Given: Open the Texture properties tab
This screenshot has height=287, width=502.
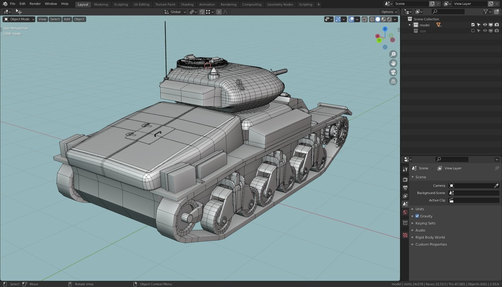Looking at the screenshot, I should (x=405, y=235).
